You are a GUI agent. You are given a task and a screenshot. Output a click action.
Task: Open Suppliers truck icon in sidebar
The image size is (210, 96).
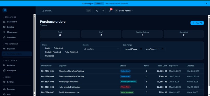point(4,49)
